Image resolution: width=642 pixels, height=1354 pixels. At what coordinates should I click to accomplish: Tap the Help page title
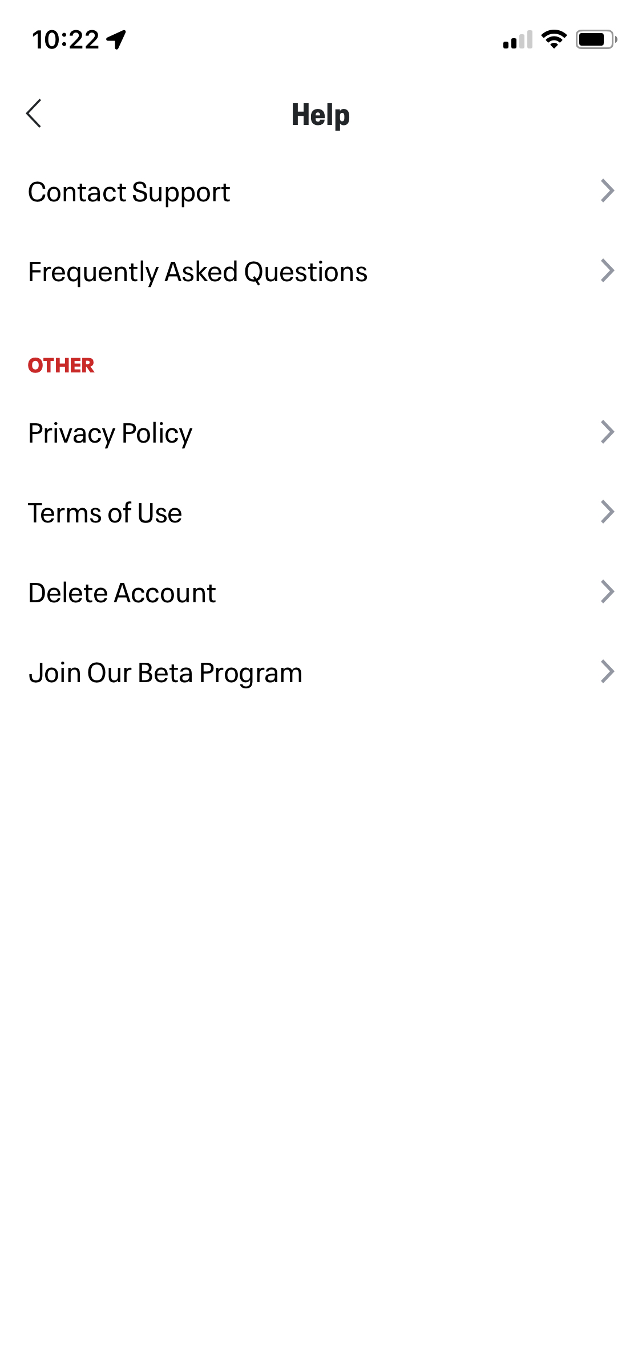click(x=321, y=115)
